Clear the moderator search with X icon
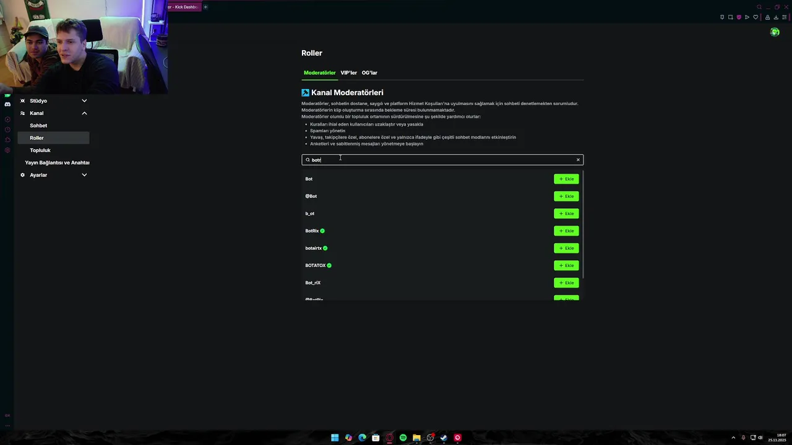Viewport: 792px width, 445px height. tap(578, 160)
